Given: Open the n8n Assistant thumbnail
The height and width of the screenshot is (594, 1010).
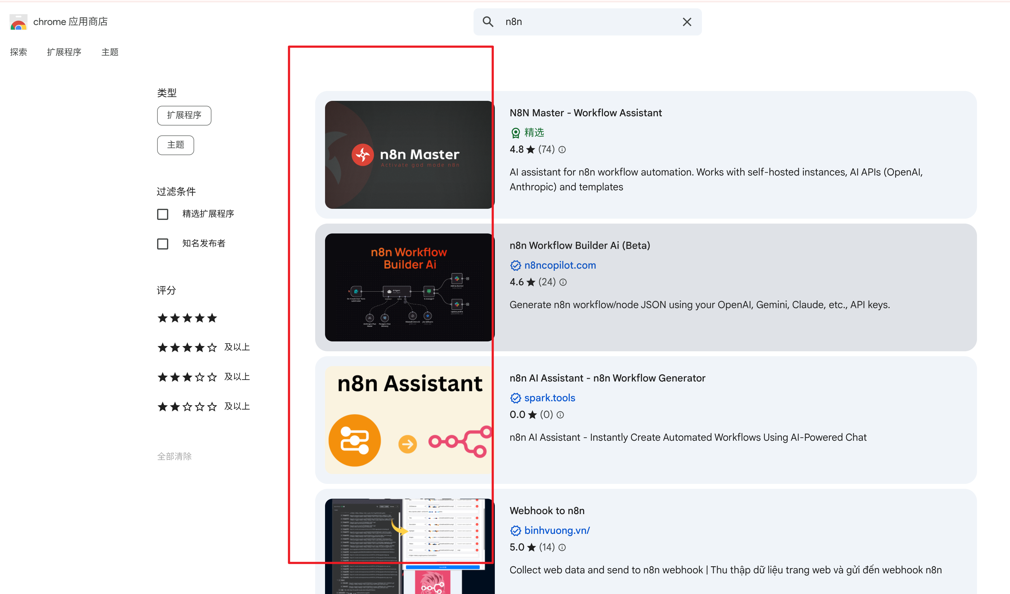Looking at the screenshot, I should (410, 420).
